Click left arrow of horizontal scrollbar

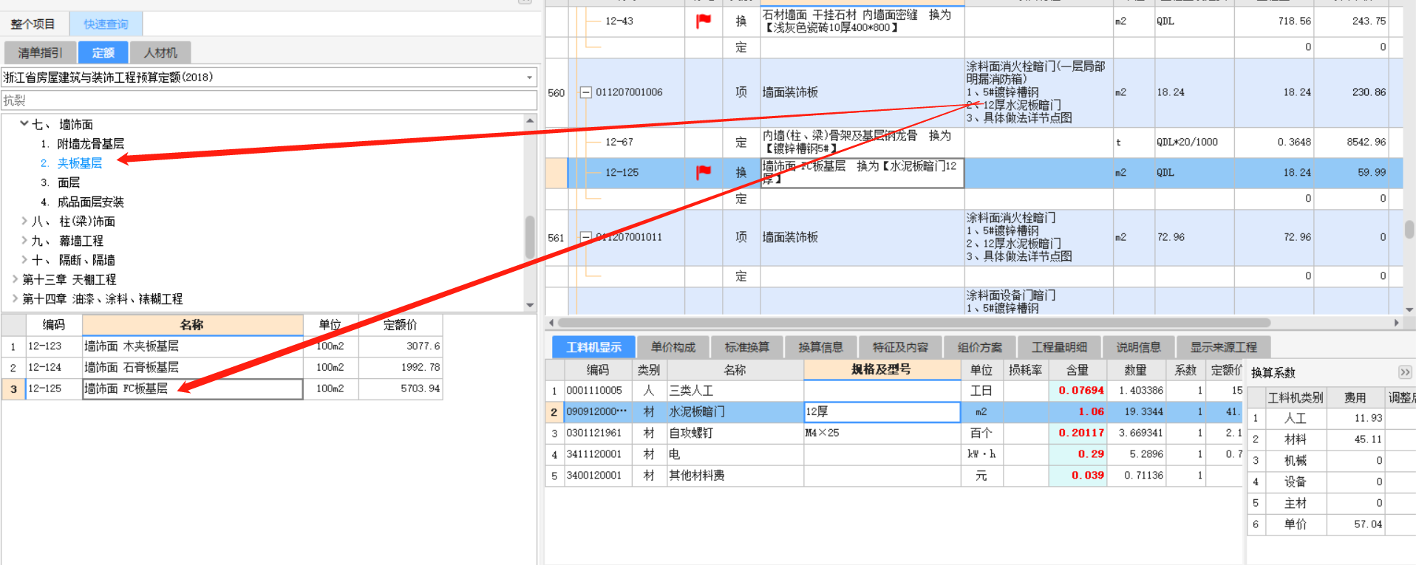point(551,323)
